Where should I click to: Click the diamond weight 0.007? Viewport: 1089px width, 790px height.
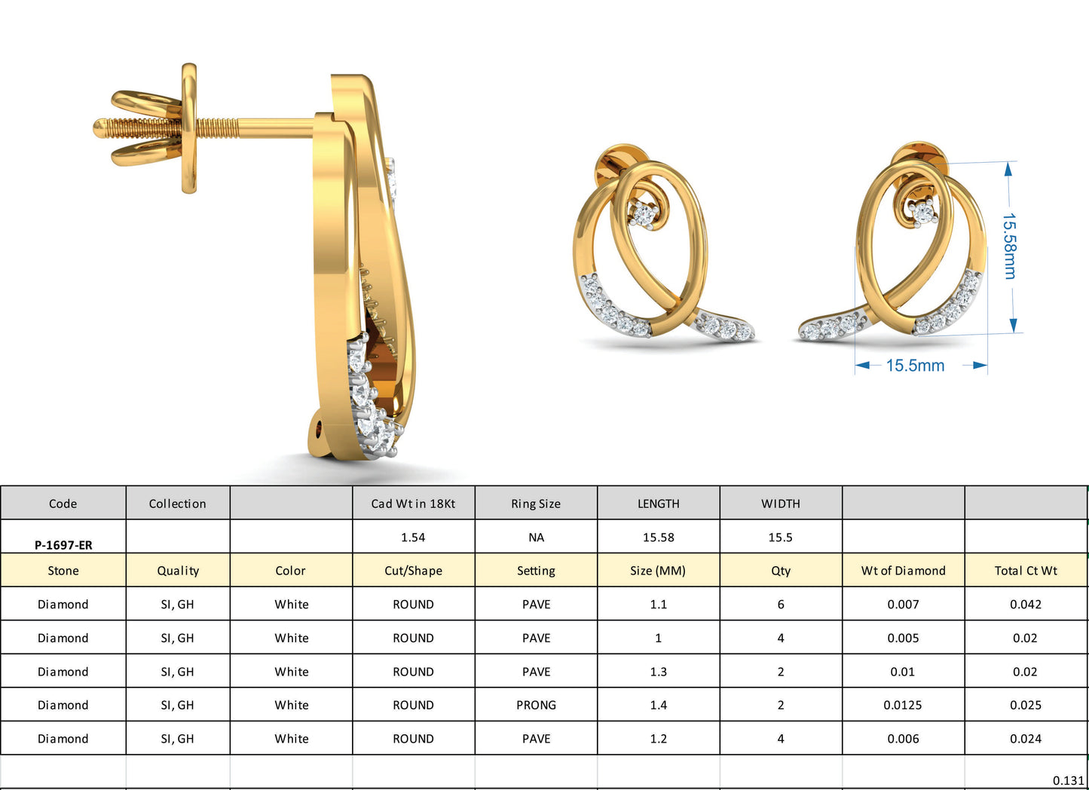[x=904, y=605]
